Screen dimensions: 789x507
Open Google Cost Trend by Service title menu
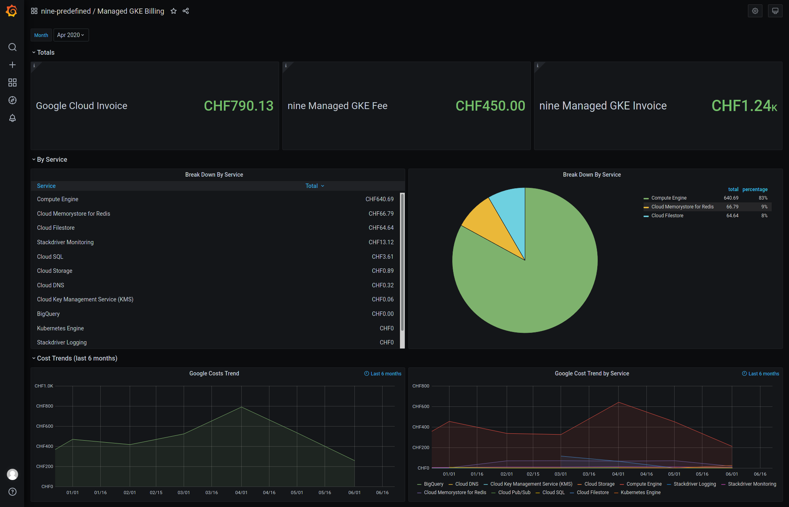[x=592, y=373]
